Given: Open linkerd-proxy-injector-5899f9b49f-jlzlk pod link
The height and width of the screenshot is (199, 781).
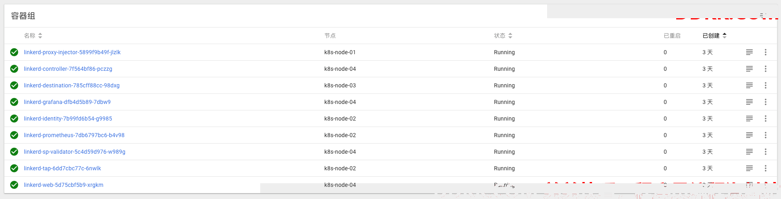Looking at the screenshot, I should [72, 52].
